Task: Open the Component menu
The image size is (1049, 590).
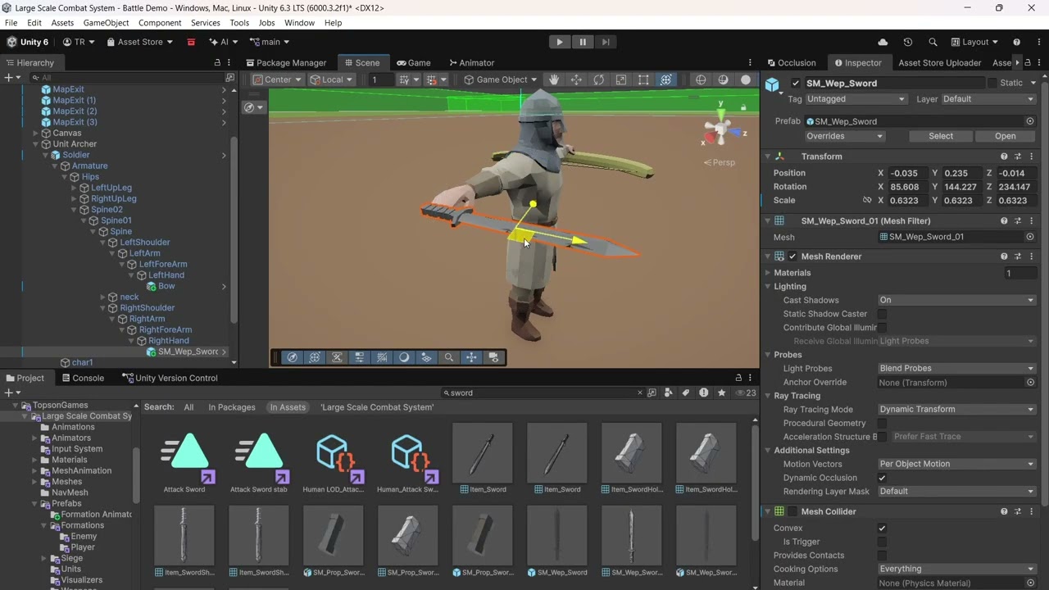Action: click(x=160, y=23)
